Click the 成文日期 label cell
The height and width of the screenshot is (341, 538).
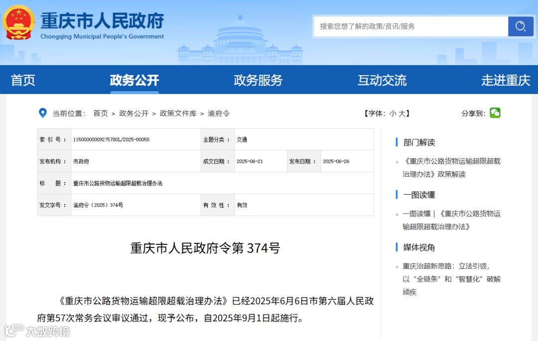coord(218,161)
